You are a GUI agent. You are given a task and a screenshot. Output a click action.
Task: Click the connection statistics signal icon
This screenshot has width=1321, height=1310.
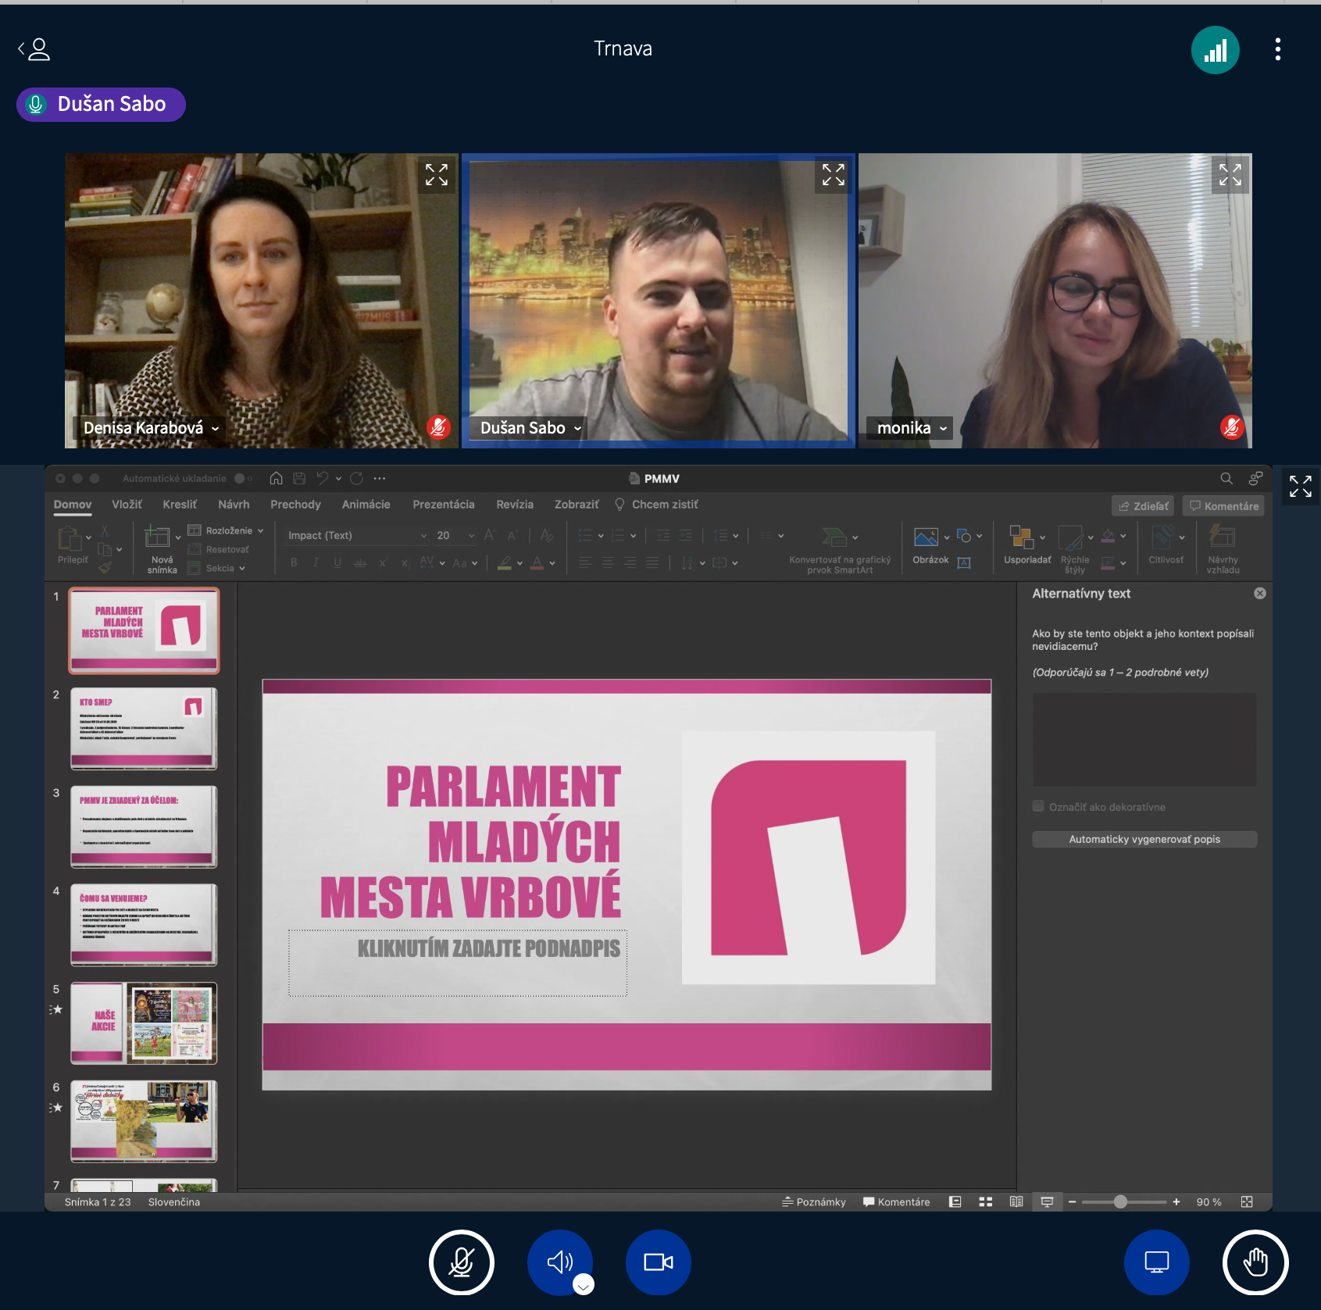[x=1215, y=50]
